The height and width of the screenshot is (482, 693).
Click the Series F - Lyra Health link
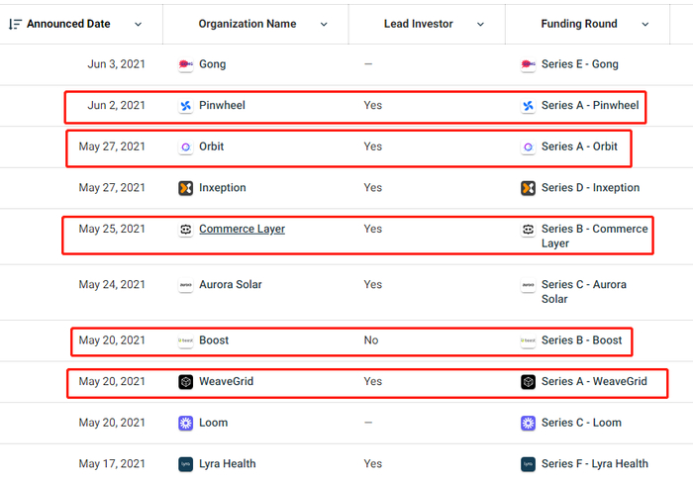tap(594, 464)
